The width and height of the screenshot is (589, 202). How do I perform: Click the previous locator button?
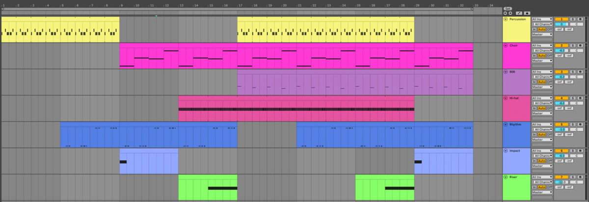506,13
